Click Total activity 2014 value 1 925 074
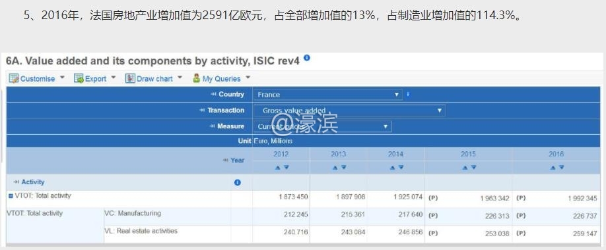 408,197
